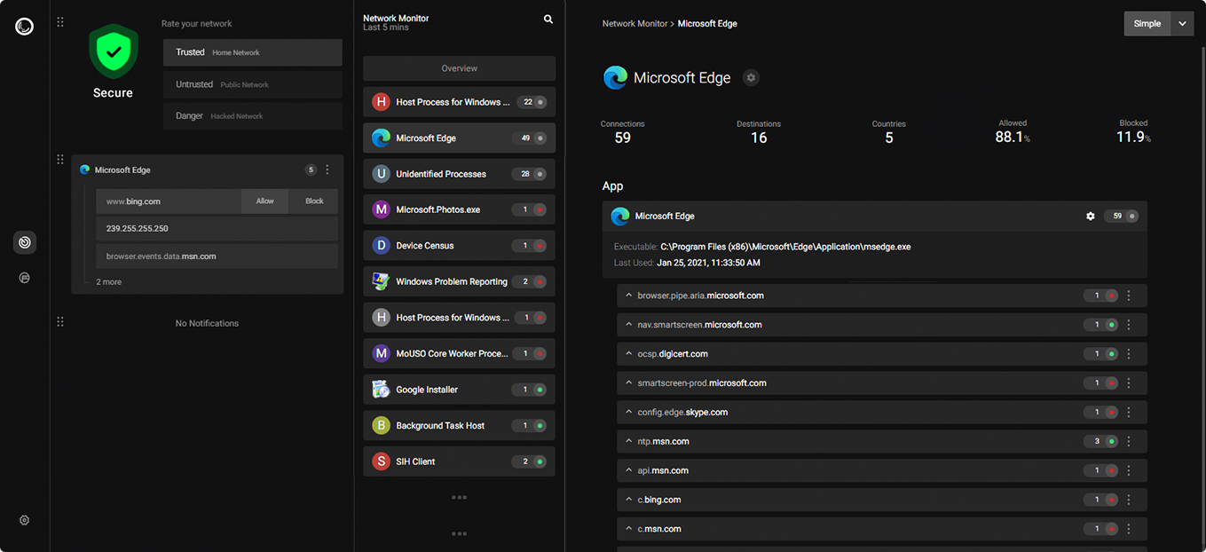Select the Untrusted Public Network rating

[x=252, y=84]
